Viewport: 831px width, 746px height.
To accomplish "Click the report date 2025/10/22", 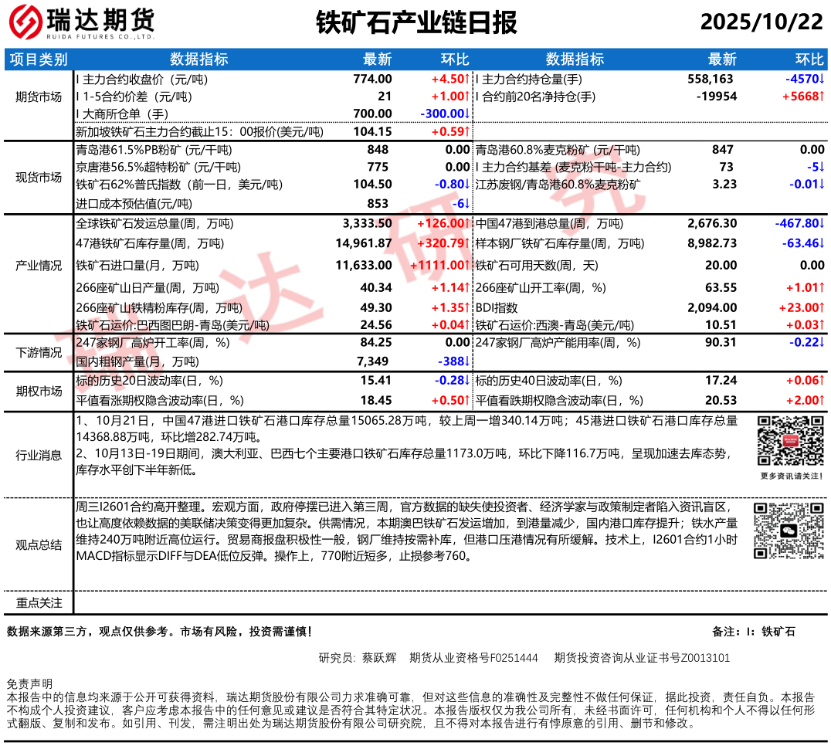I will click(x=761, y=22).
